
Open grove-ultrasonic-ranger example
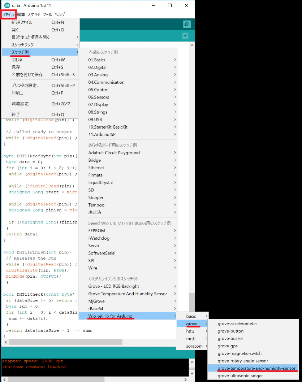click(253, 376)
